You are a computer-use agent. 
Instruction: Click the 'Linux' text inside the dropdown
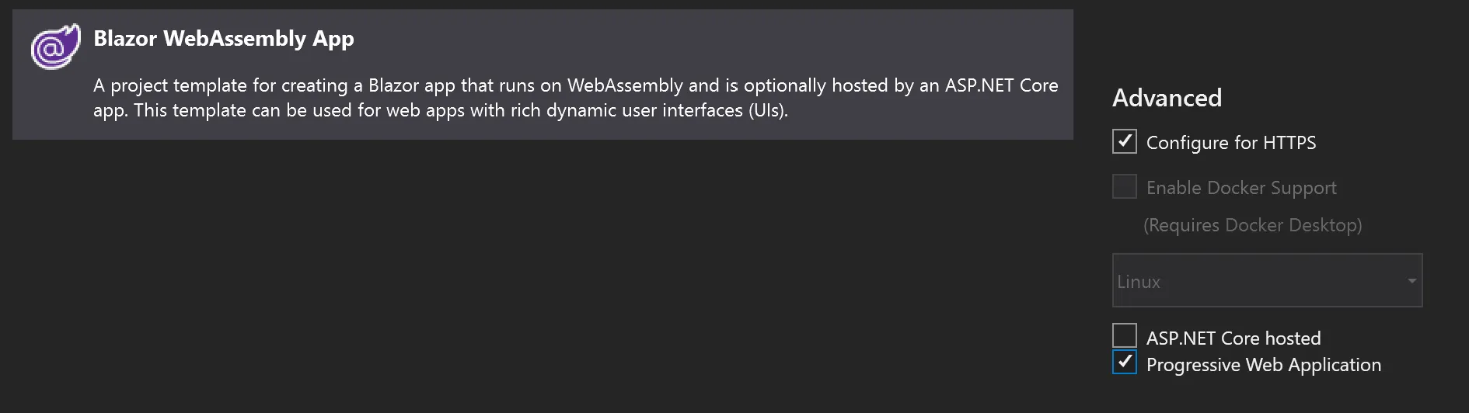[1139, 282]
